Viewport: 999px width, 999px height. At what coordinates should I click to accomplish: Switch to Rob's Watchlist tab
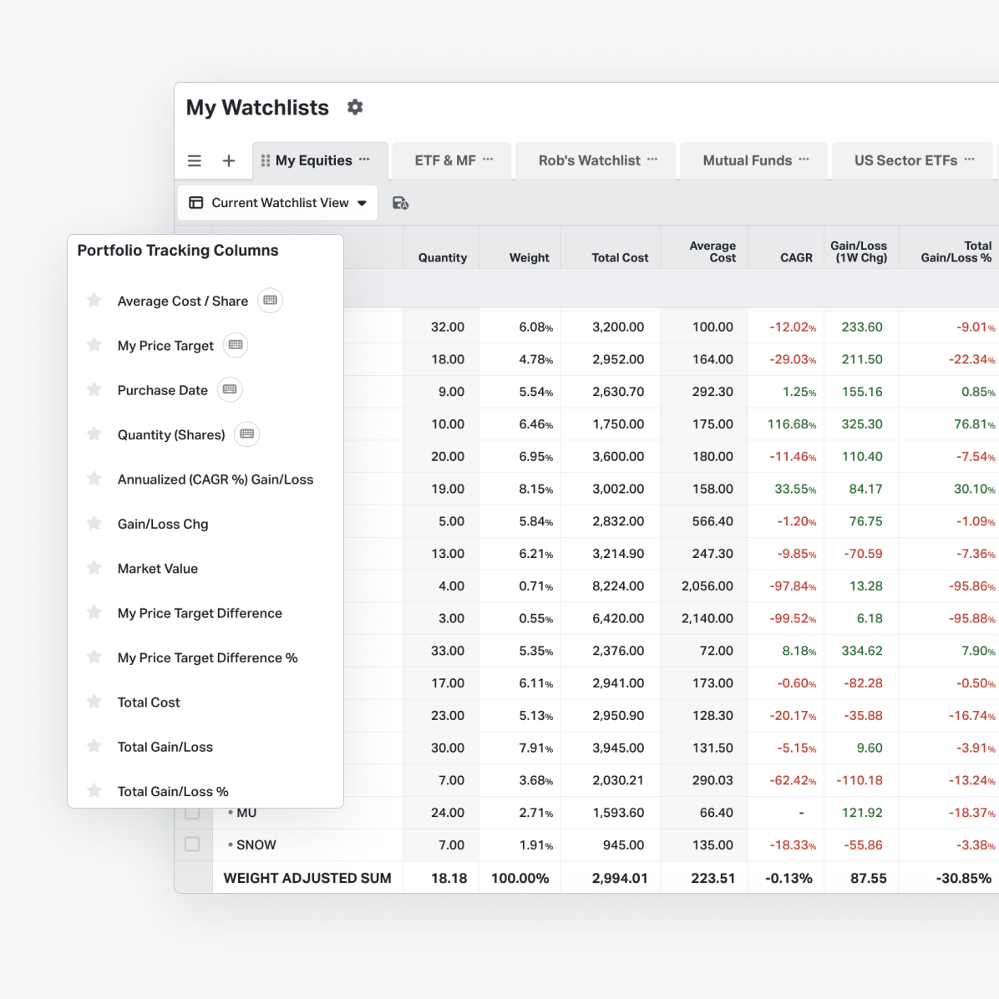click(x=589, y=160)
